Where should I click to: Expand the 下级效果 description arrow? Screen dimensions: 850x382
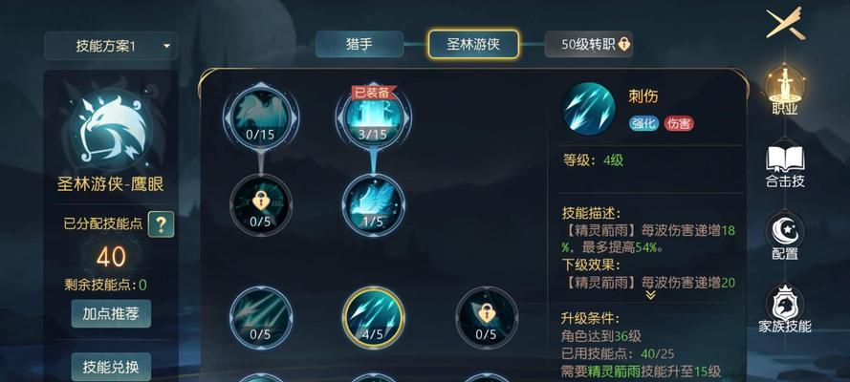point(650,295)
